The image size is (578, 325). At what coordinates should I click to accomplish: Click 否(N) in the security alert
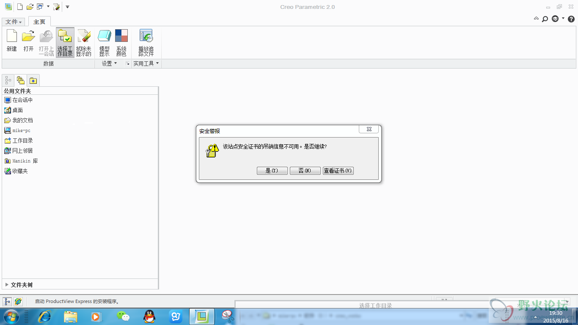(305, 171)
